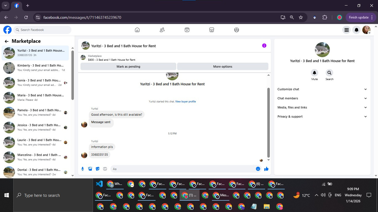Open File Explorer from taskbar
Image resolution: width=378 pixels, height=212 pixels.
point(266,206)
